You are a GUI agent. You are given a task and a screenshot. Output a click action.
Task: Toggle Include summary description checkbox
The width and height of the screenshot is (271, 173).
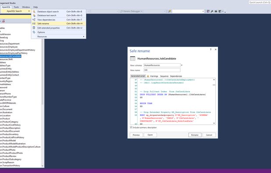click(x=131, y=127)
